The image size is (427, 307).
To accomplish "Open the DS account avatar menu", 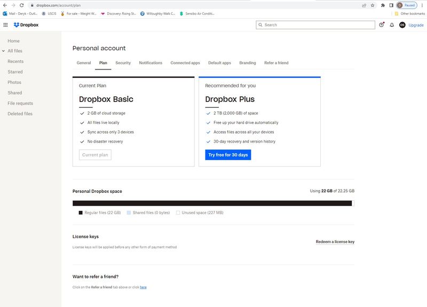I will [402, 25].
